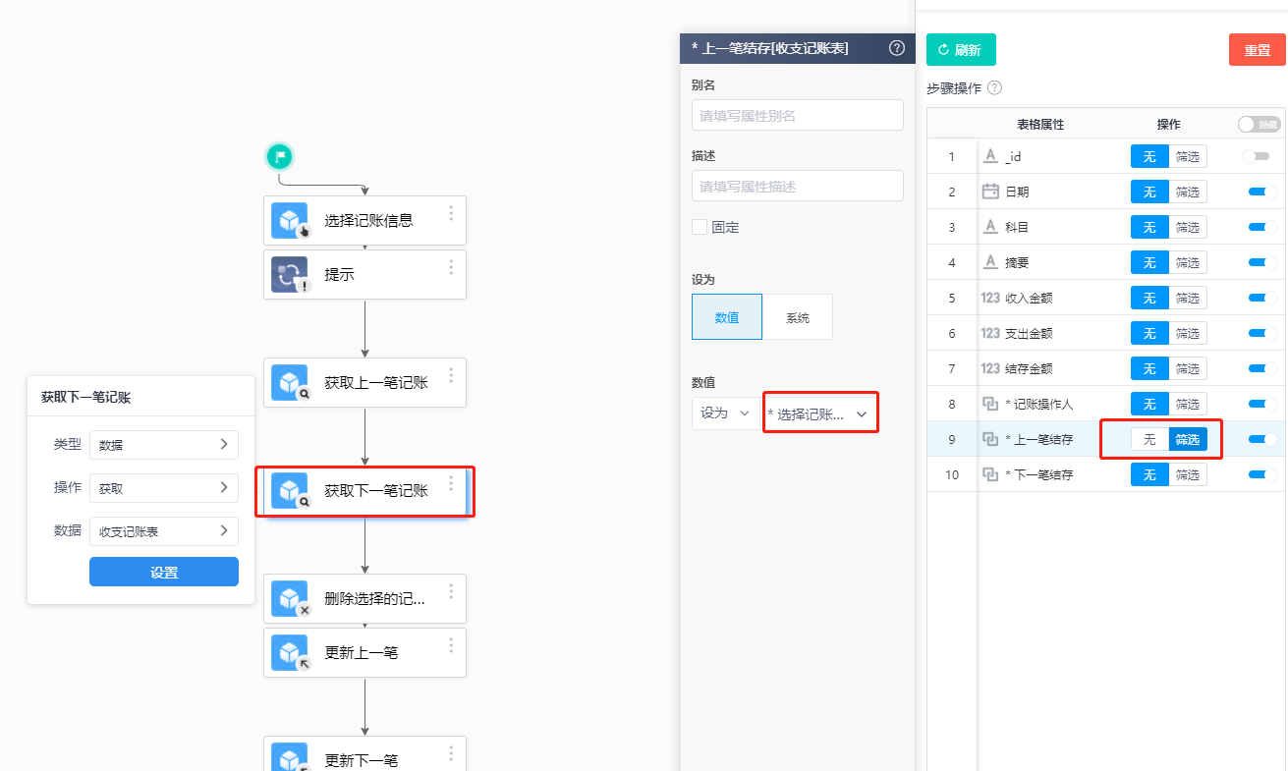Select 无 for 上一笔结存 row
This screenshot has width=1288, height=771.
pyautogui.click(x=1149, y=439)
